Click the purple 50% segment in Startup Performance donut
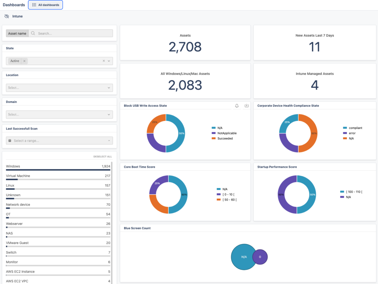The height and width of the screenshot is (284, 378). tap(281, 195)
